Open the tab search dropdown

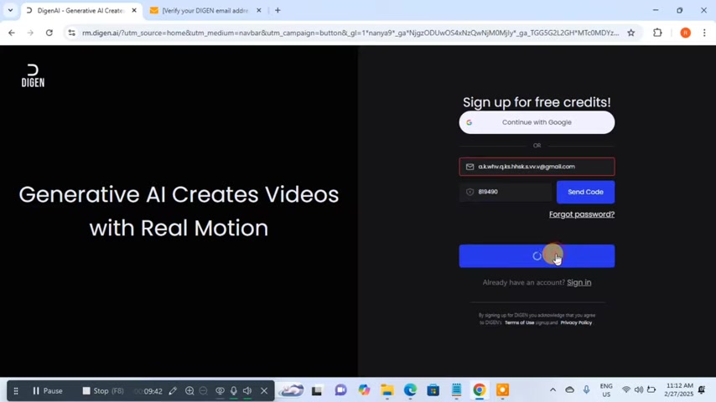(x=10, y=10)
